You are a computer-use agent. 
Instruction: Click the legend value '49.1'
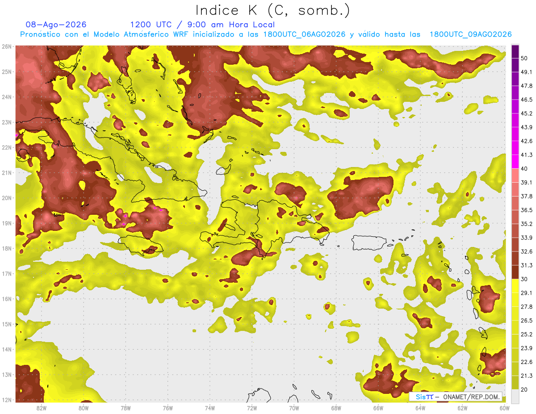[527, 72]
